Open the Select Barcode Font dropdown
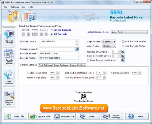Image resolution: width=152 pixels, height=124 pixels. (129, 32)
